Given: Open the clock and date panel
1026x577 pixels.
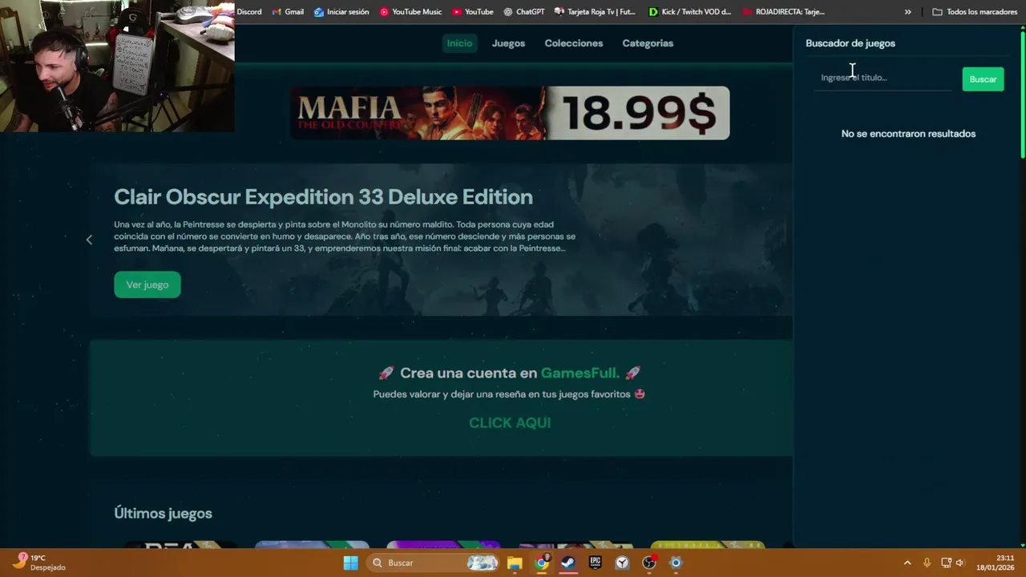Looking at the screenshot, I should 996,563.
